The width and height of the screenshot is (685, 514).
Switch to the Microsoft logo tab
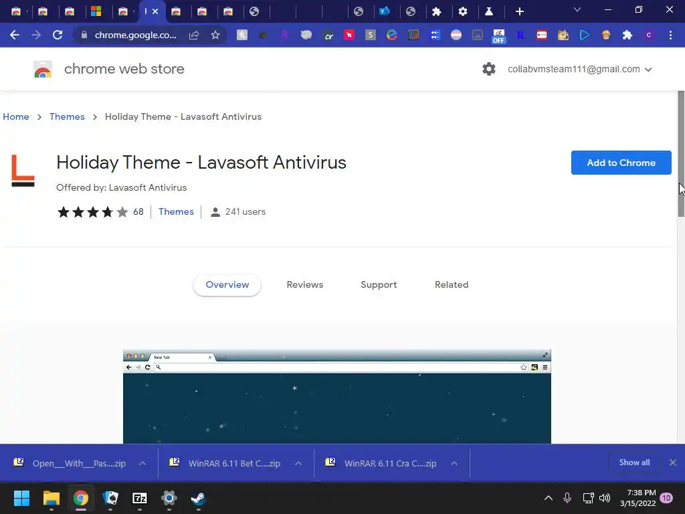pos(96,11)
